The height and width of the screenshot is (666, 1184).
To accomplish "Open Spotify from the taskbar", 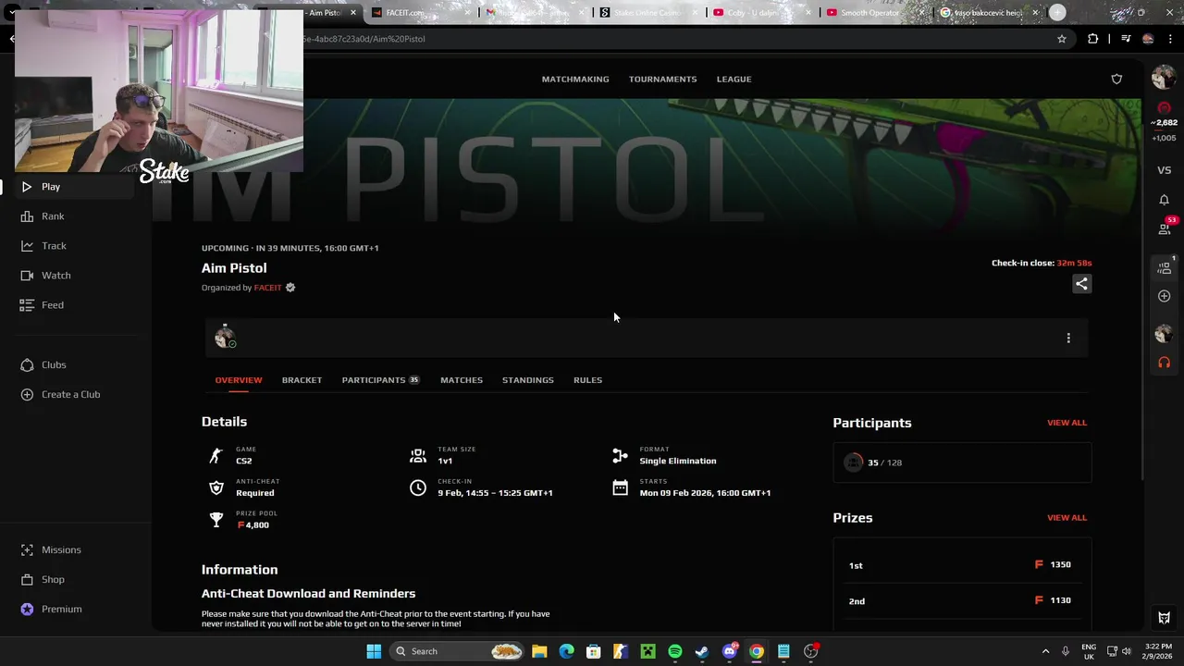I will click(x=675, y=651).
